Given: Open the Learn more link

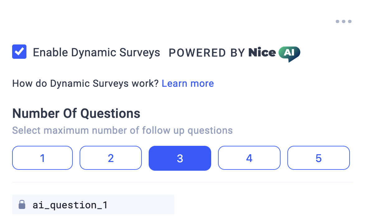Looking at the screenshot, I should [x=188, y=83].
